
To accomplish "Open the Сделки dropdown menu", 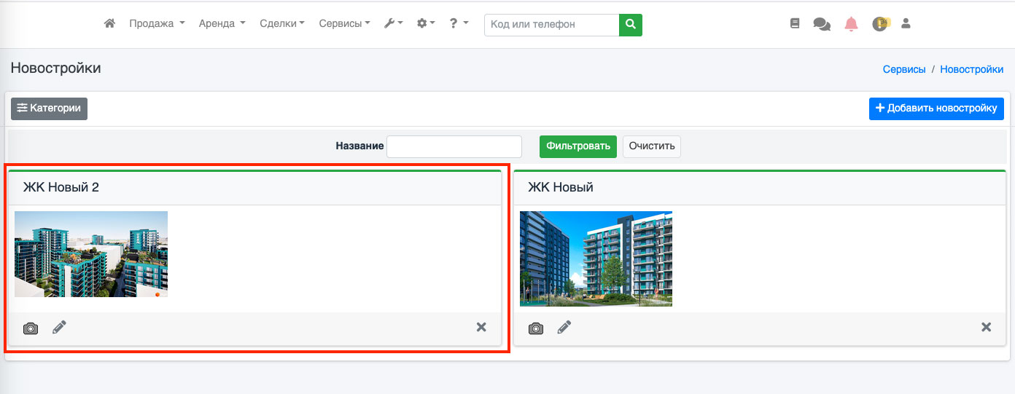I will coord(282,24).
